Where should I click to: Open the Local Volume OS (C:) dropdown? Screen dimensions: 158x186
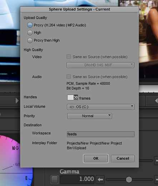tap(101, 107)
